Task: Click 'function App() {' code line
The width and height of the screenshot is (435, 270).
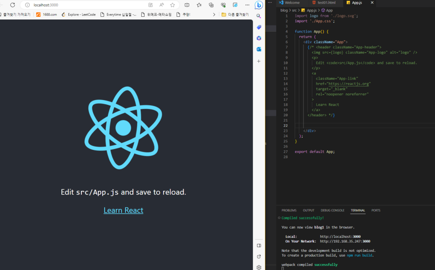Action: [311, 31]
